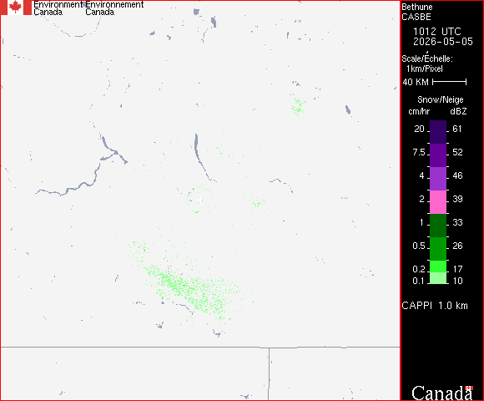Click the Snow/Neige legend heading
The image size is (484, 401).
[x=441, y=99]
